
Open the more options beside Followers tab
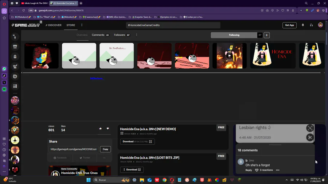coord(137,35)
